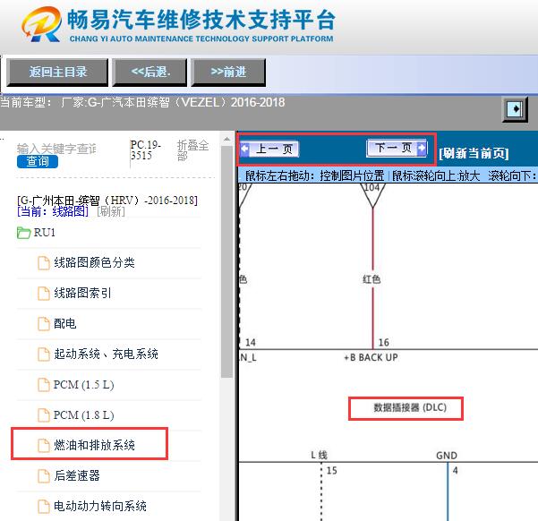538x521 pixels.
Task: Click the sidebar scrollbar up arrow
Action: [226, 140]
